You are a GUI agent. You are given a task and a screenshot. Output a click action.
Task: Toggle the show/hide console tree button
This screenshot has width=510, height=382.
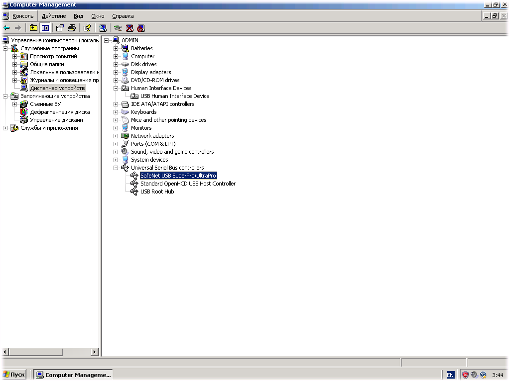(45, 28)
